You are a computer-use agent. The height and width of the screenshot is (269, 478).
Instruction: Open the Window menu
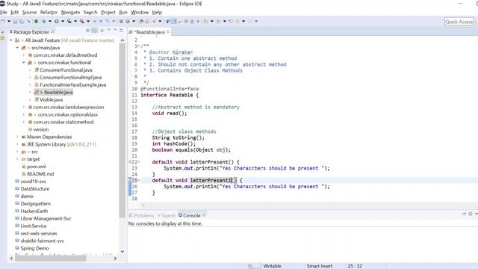tap(140, 12)
